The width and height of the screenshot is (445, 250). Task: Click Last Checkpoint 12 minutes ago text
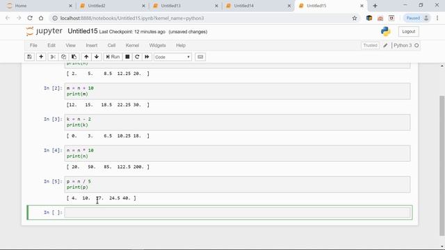[x=132, y=32]
